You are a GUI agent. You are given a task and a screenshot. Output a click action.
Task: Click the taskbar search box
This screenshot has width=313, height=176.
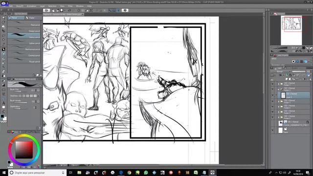pos(37,173)
